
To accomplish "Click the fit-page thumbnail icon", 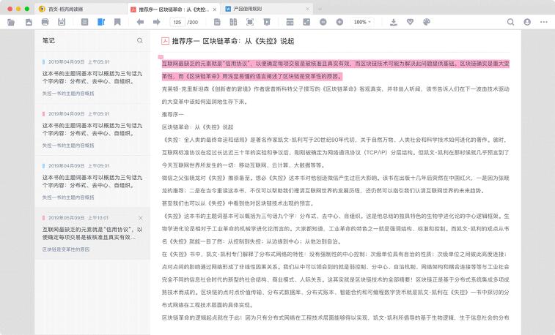I will tap(306, 22).
